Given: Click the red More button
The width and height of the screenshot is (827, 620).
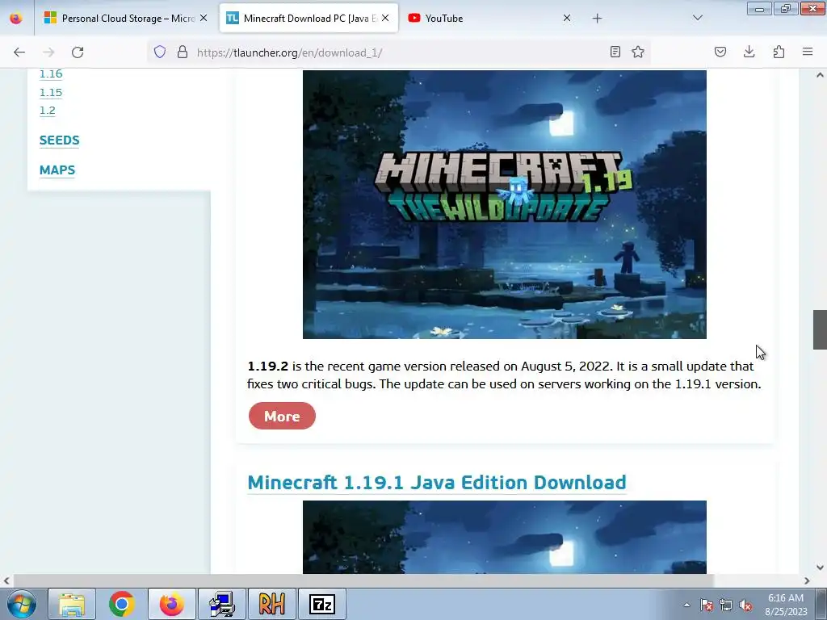Looking at the screenshot, I should point(282,416).
